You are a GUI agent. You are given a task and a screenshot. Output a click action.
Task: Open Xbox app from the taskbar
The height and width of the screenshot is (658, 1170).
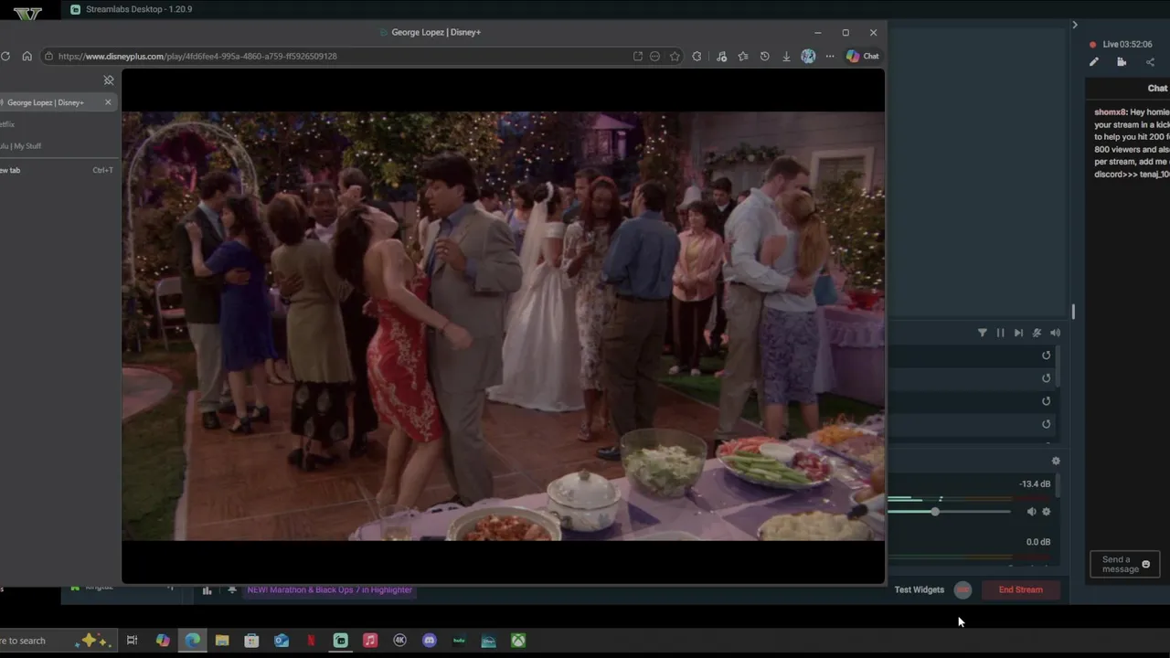pos(518,641)
